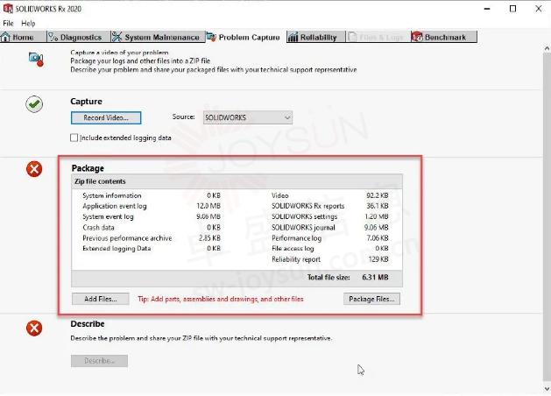Click the wrench icon on System Maintenance tab
This screenshot has height=396, width=551.
coord(117,37)
